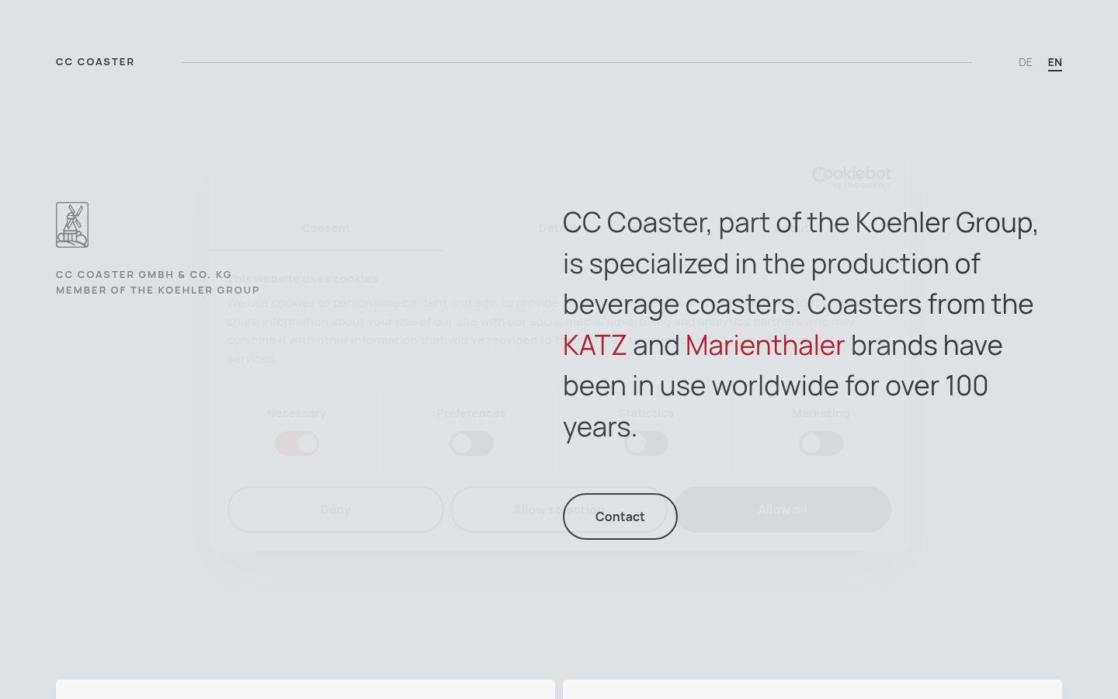The width and height of the screenshot is (1118, 699).
Task: Open the Contact button
Action: coord(620,516)
